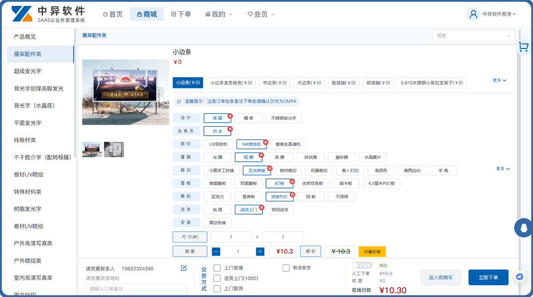Select the 磨砂膜 lamination option

[342, 157]
